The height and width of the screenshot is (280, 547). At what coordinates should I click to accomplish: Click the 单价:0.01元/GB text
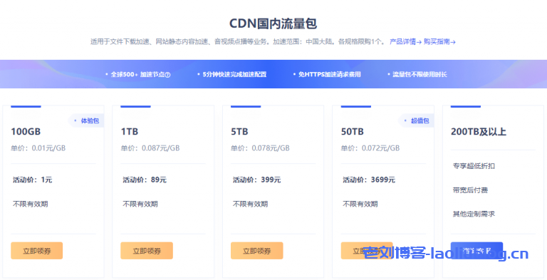tap(38, 148)
